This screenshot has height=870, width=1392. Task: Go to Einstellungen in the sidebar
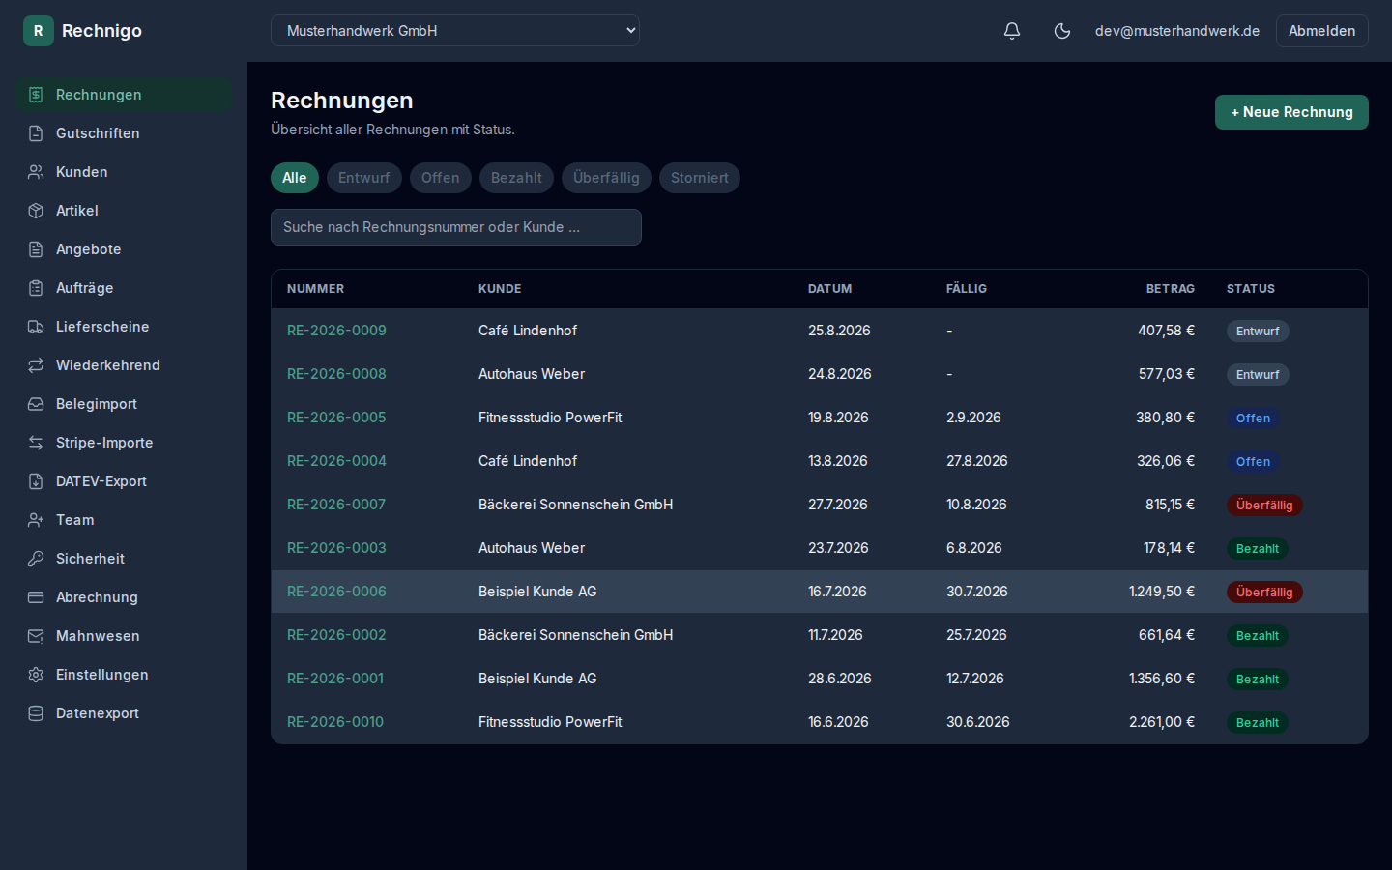[124, 675]
